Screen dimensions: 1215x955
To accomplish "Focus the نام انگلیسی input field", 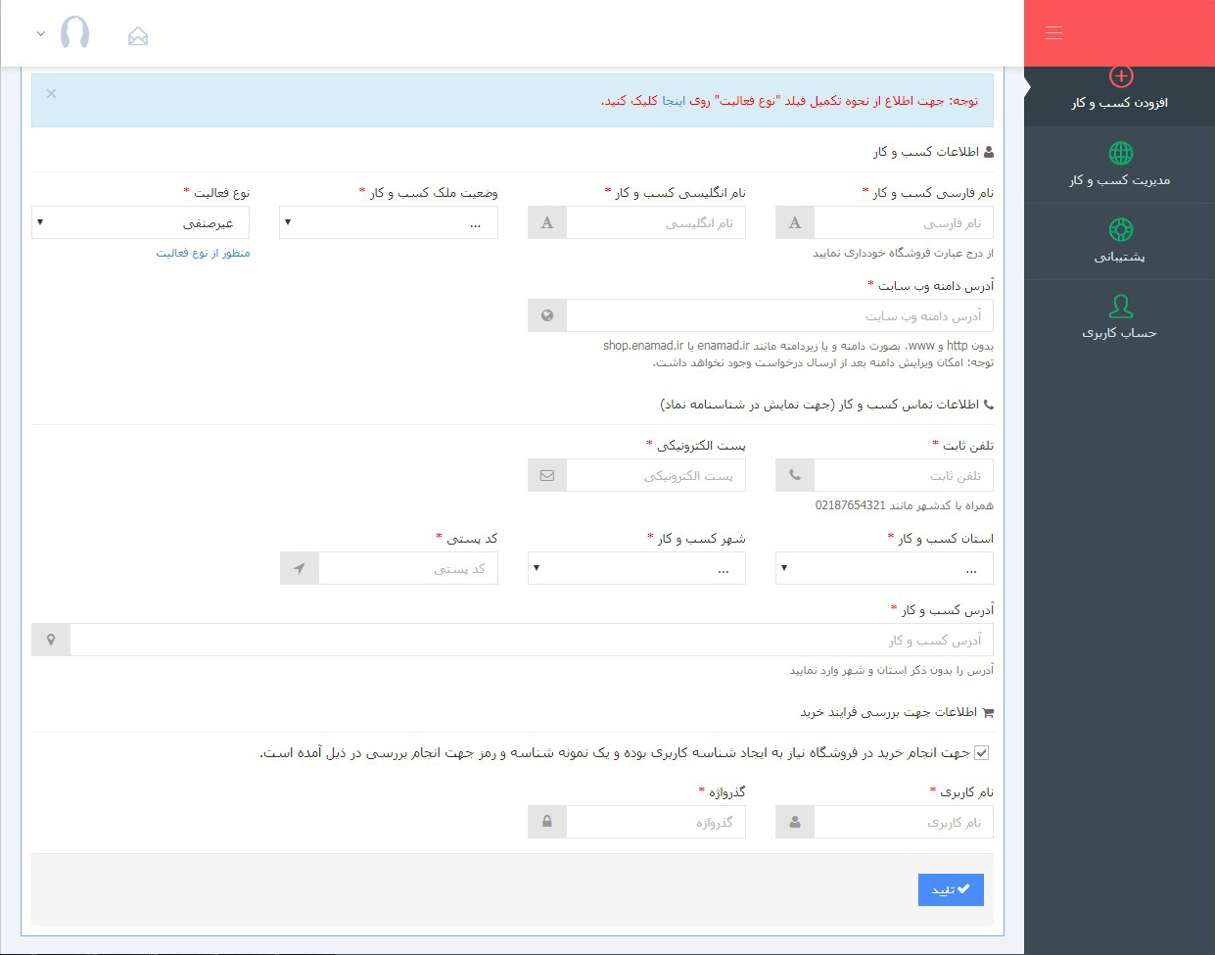I will click(656, 223).
